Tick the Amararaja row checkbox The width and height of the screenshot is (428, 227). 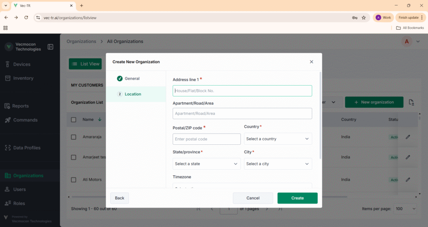(74, 137)
